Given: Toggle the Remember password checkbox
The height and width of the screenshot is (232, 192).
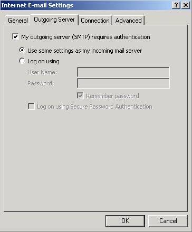Looking at the screenshot, I should tap(80, 96).
